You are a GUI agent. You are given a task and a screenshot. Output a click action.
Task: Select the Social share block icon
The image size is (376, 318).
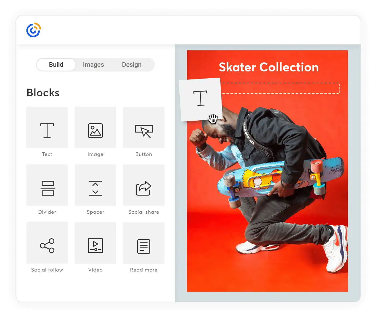point(143,185)
